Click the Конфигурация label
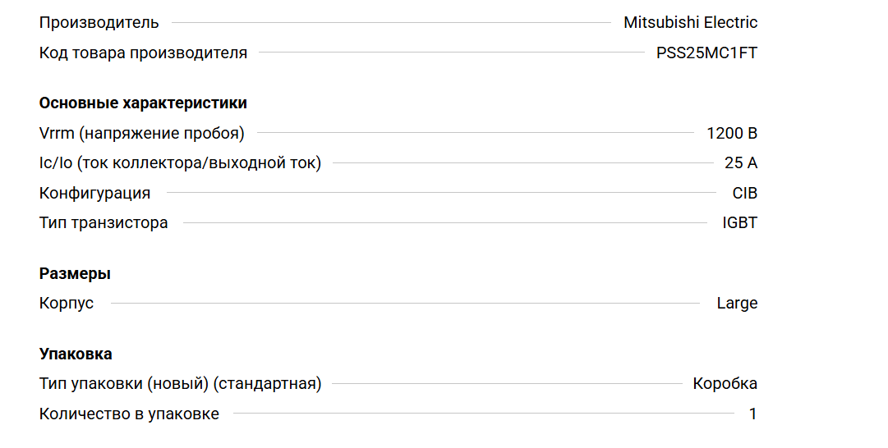 [94, 194]
